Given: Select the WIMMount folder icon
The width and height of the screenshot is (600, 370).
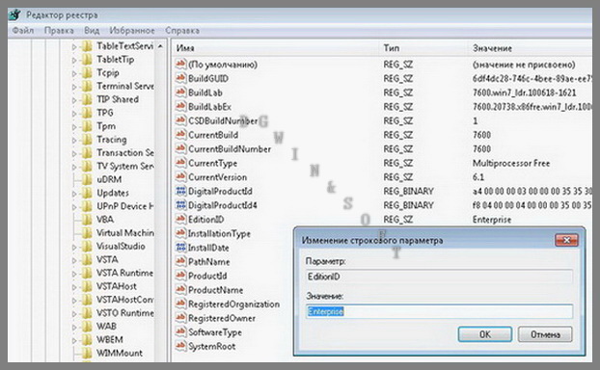Looking at the screenshot, I should point(87,353).
